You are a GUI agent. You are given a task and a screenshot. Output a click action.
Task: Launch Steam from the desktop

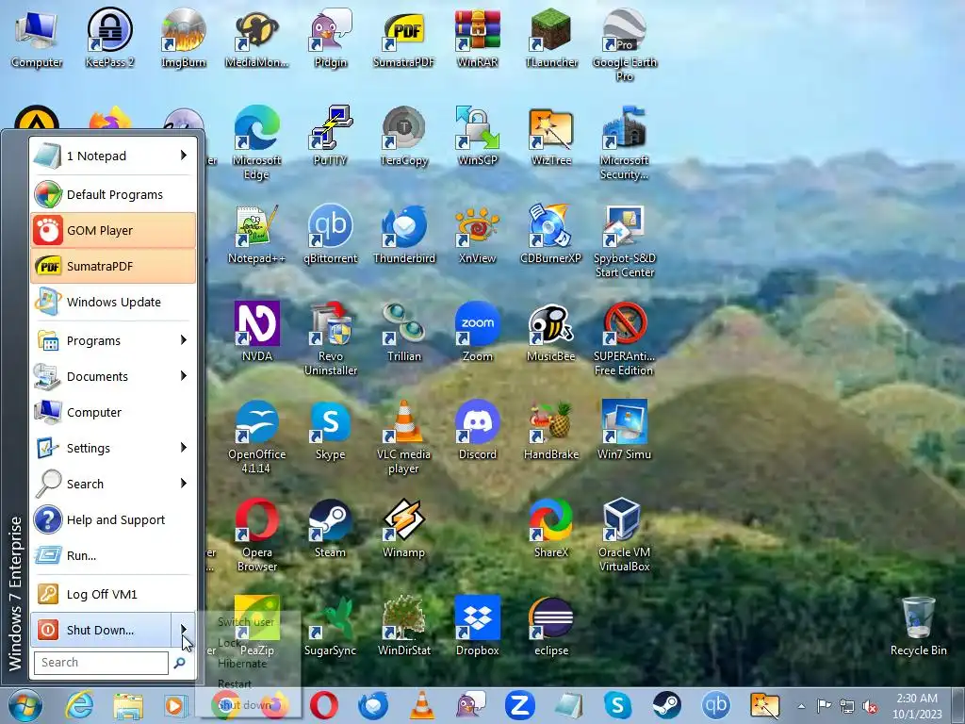click(331, 528)
